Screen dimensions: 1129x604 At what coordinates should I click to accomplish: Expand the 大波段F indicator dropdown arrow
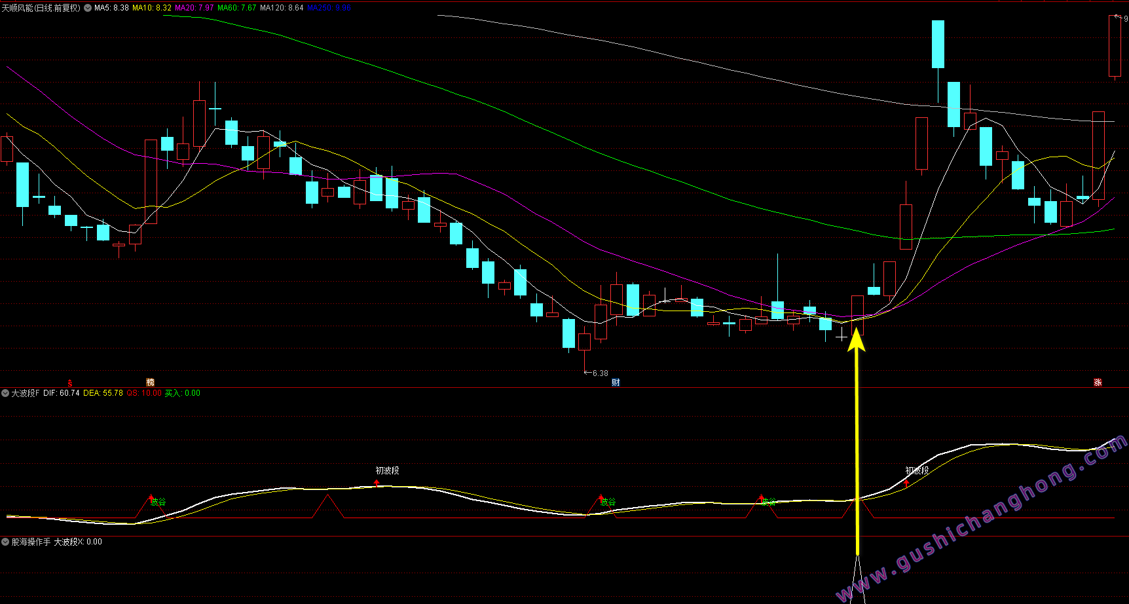[5, 393]
